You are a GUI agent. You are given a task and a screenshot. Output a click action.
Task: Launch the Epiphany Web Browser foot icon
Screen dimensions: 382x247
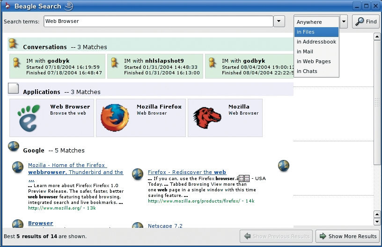click(x=29, y=118)
